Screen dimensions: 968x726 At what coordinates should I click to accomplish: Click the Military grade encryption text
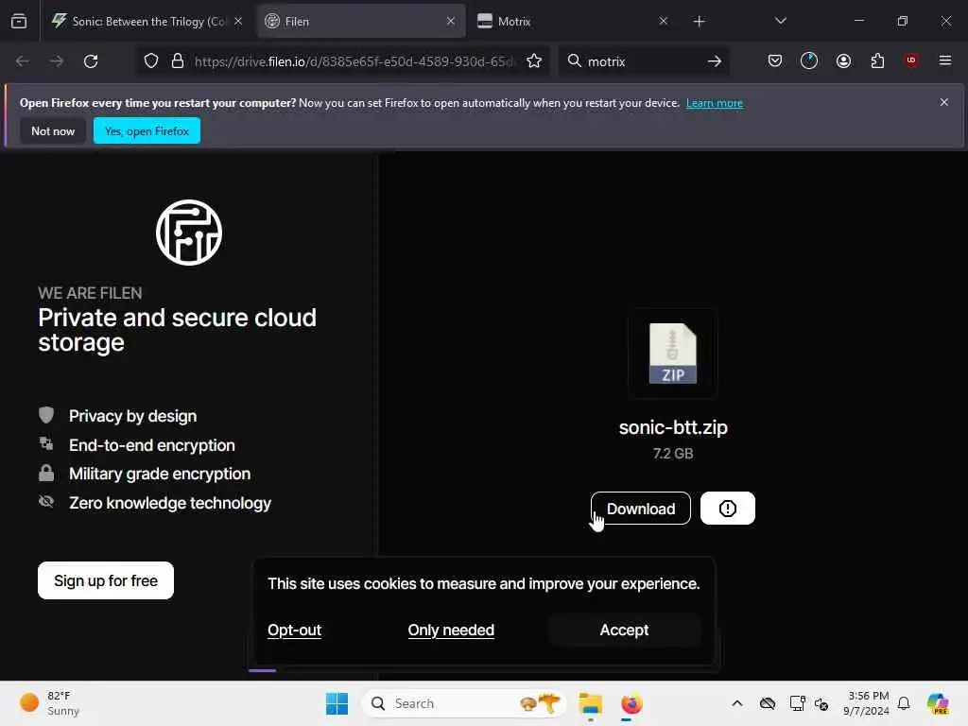[160, 474]
